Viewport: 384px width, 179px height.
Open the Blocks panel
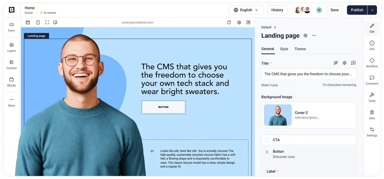click(12, 82)
